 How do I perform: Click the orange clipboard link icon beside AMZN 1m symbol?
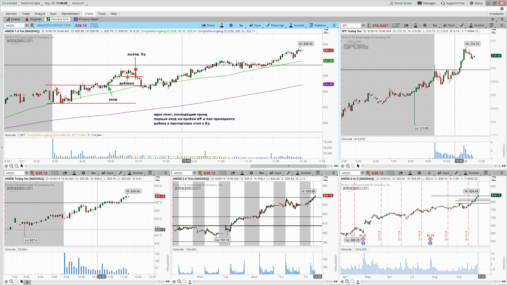click(x=32, y=25)
